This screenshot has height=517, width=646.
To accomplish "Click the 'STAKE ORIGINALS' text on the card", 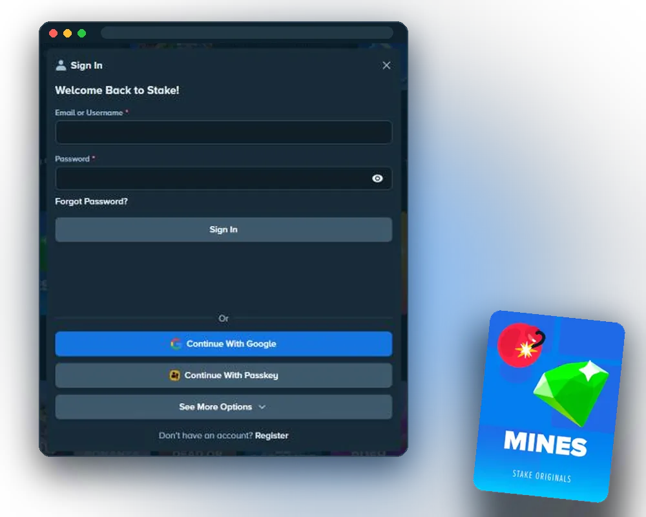I will coord(542,476).
